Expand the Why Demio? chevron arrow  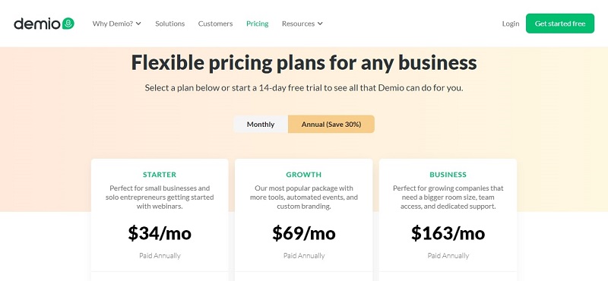pos(138,24)
